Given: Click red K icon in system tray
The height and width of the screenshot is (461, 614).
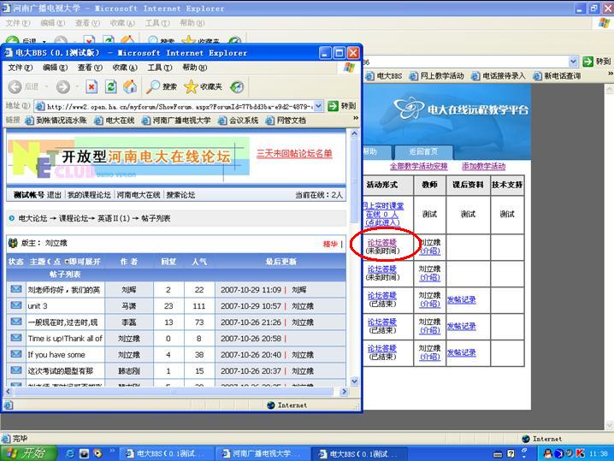Looking at the screenshot, I should (x=580, y=453).
